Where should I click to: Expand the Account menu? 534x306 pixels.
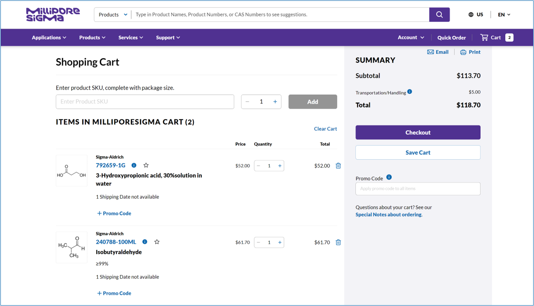pyautogui.click(x=410, y=38)
